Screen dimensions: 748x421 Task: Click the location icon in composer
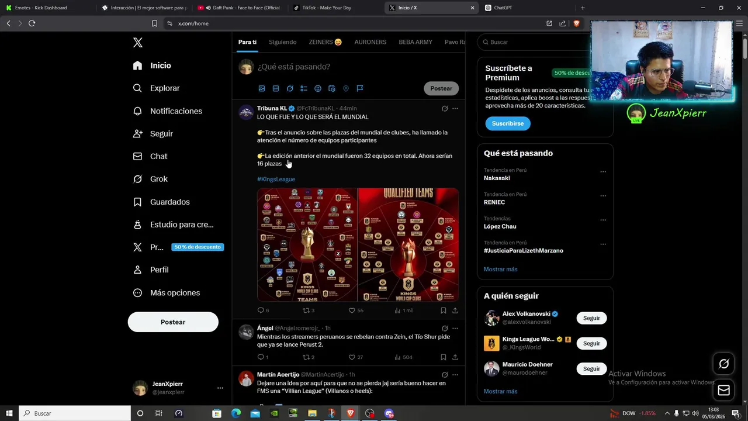pyautogui.click(x=346, y=88)
